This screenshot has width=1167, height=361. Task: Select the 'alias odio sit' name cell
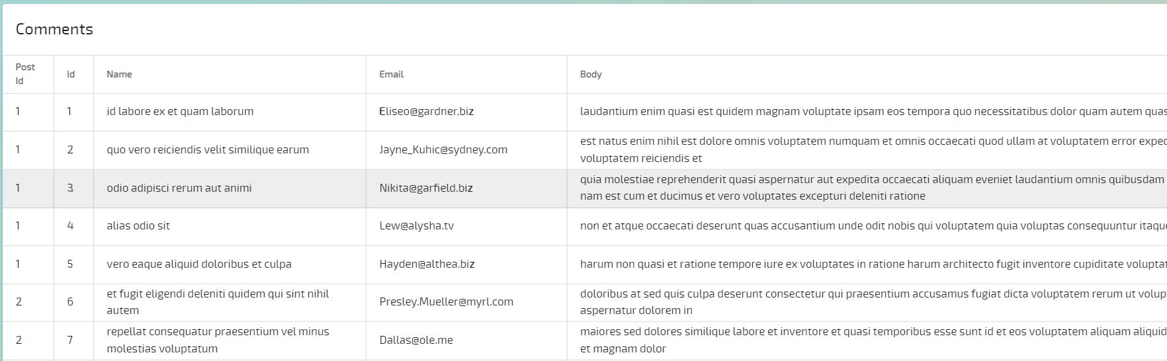[x=138, y=226]
